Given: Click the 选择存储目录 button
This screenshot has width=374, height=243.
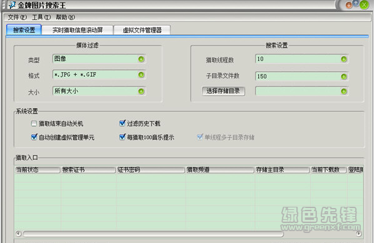Looking at the screenshot, I should [x=223, y=91].
